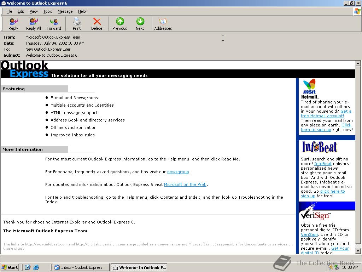Open the VeriSign text link

coord(309,234)
